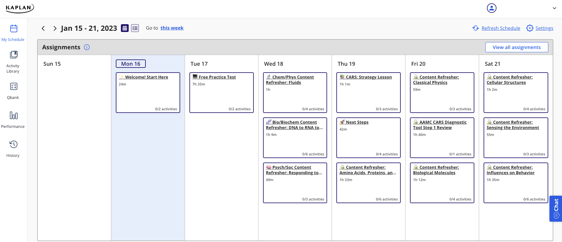
Task: Go to previous week arrow
Action: (43, 28)
